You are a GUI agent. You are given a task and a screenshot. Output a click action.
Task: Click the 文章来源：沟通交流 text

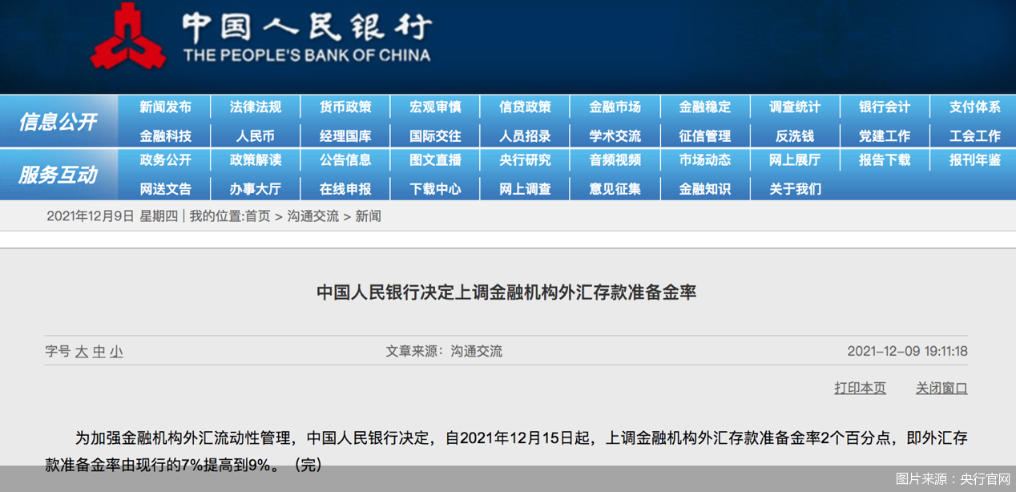click(444, 351)
